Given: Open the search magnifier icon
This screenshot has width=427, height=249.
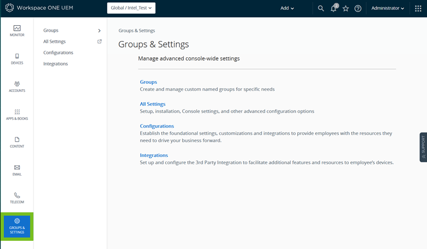Looking at the screenshot, I should coord(321,8).
